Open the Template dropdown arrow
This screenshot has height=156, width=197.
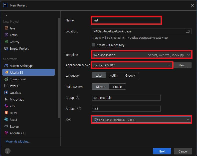coord(188,55)
